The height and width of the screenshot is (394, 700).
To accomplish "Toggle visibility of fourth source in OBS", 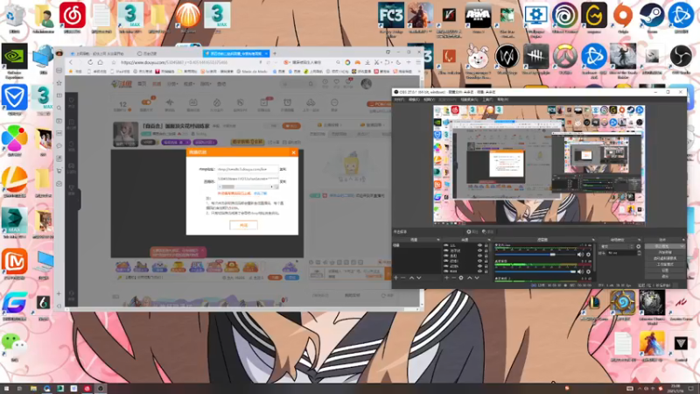I will click(x=479, y=261).
